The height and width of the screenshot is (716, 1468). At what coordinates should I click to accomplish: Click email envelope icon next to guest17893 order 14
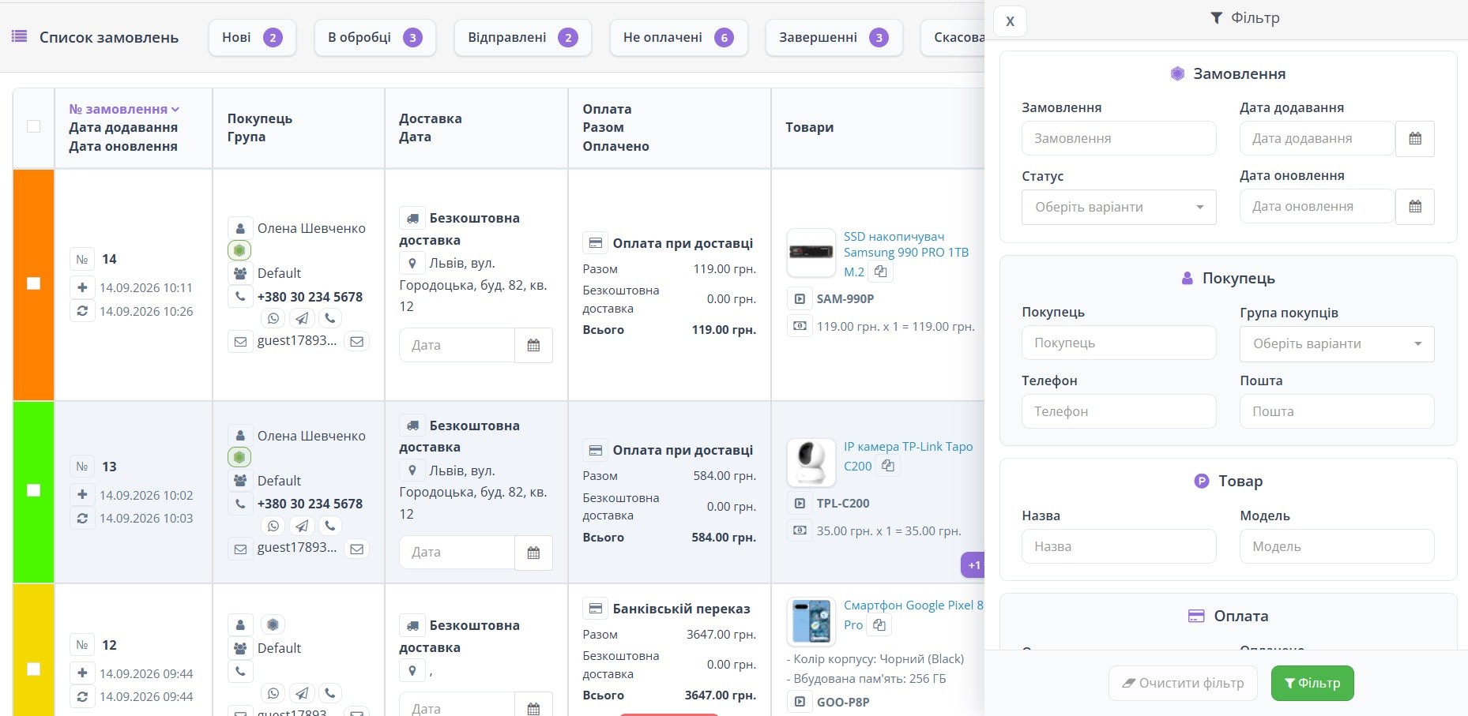[357, 342]
